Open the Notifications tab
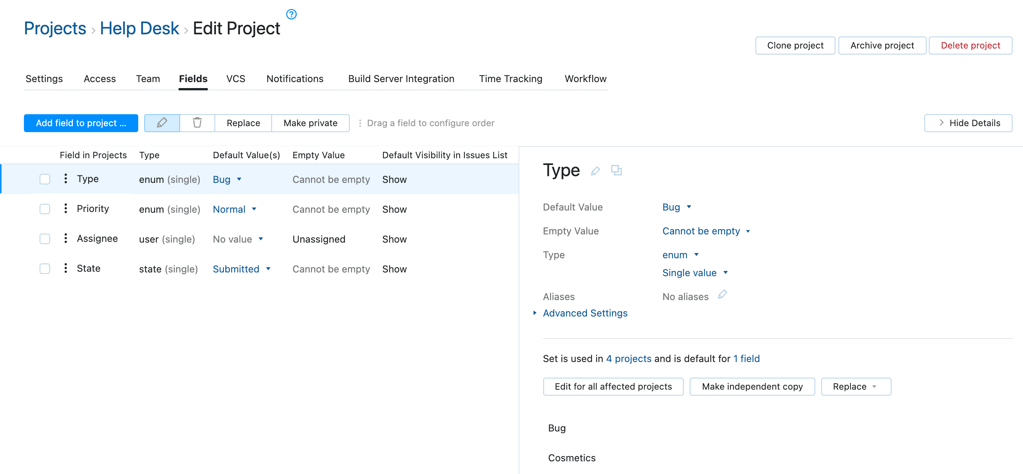The width and height of the screenshot is (1023, 474). (x=295, y=78)
